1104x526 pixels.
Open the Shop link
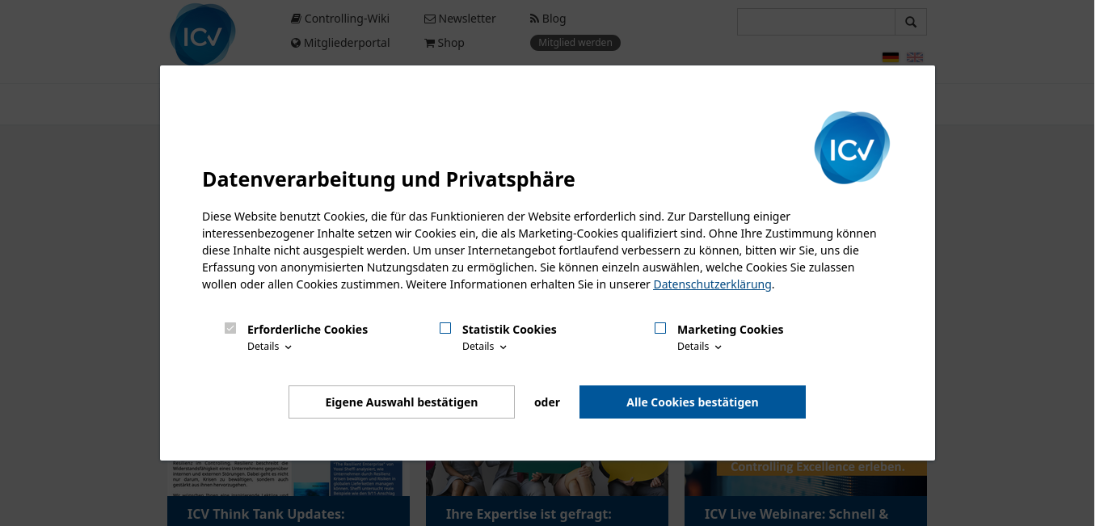[445, 43]
